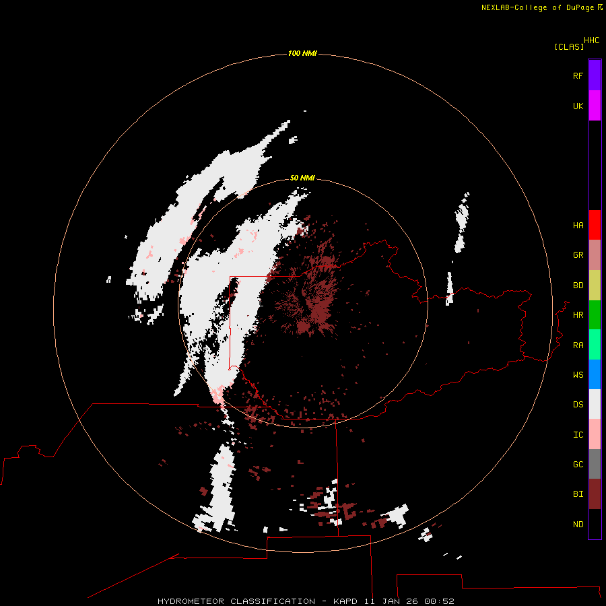The width and height of the screenshot is (606, 606).
Task: Select the IC pink legend swatch
Action: [595, 434]
